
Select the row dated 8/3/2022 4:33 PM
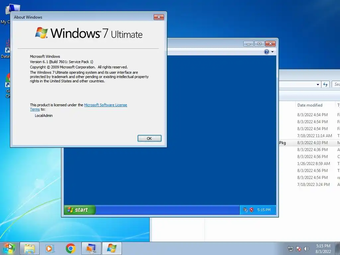(x=309, y=143)
